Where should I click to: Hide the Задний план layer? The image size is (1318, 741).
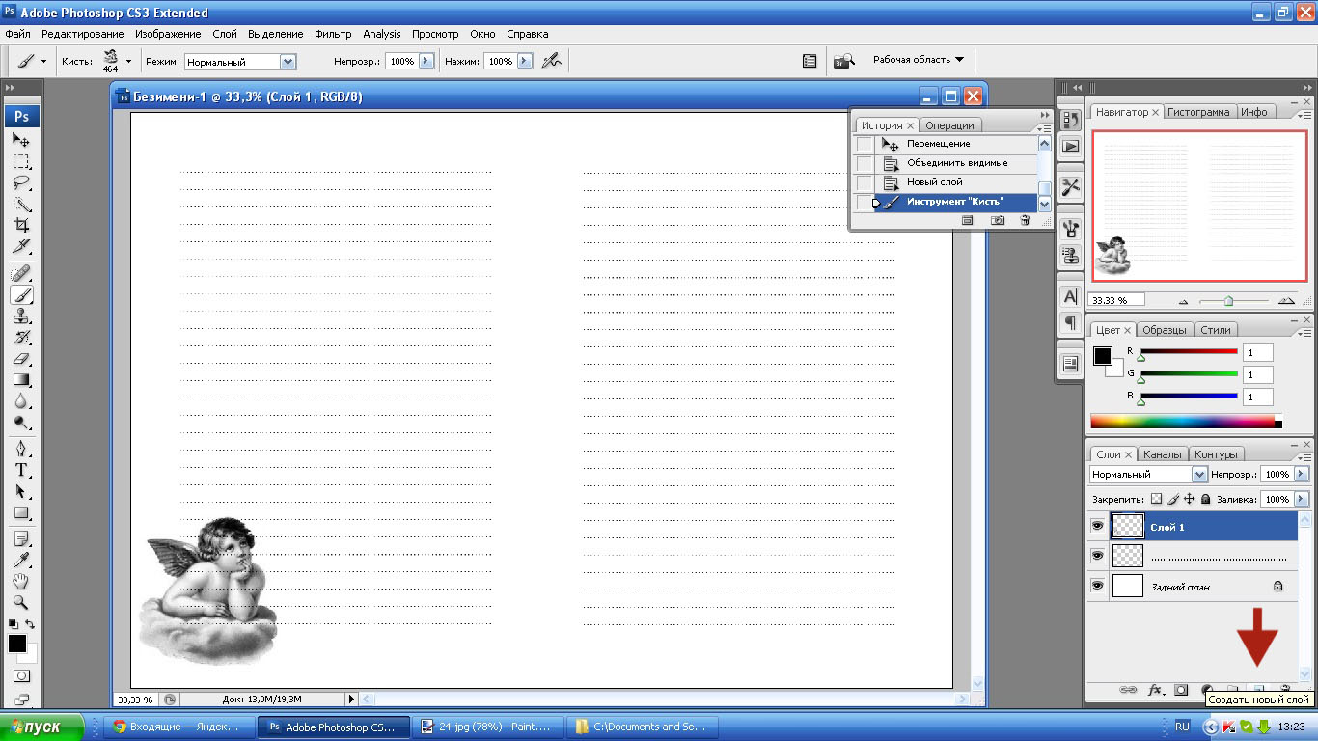coord(1097,586)
